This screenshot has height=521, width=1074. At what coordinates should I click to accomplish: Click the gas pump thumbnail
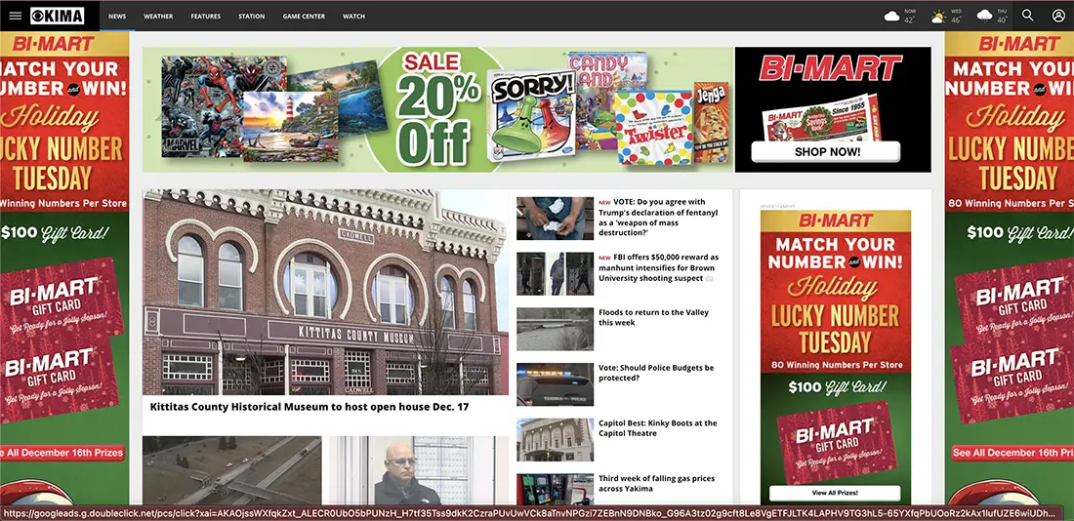click(x=555, y=489)
